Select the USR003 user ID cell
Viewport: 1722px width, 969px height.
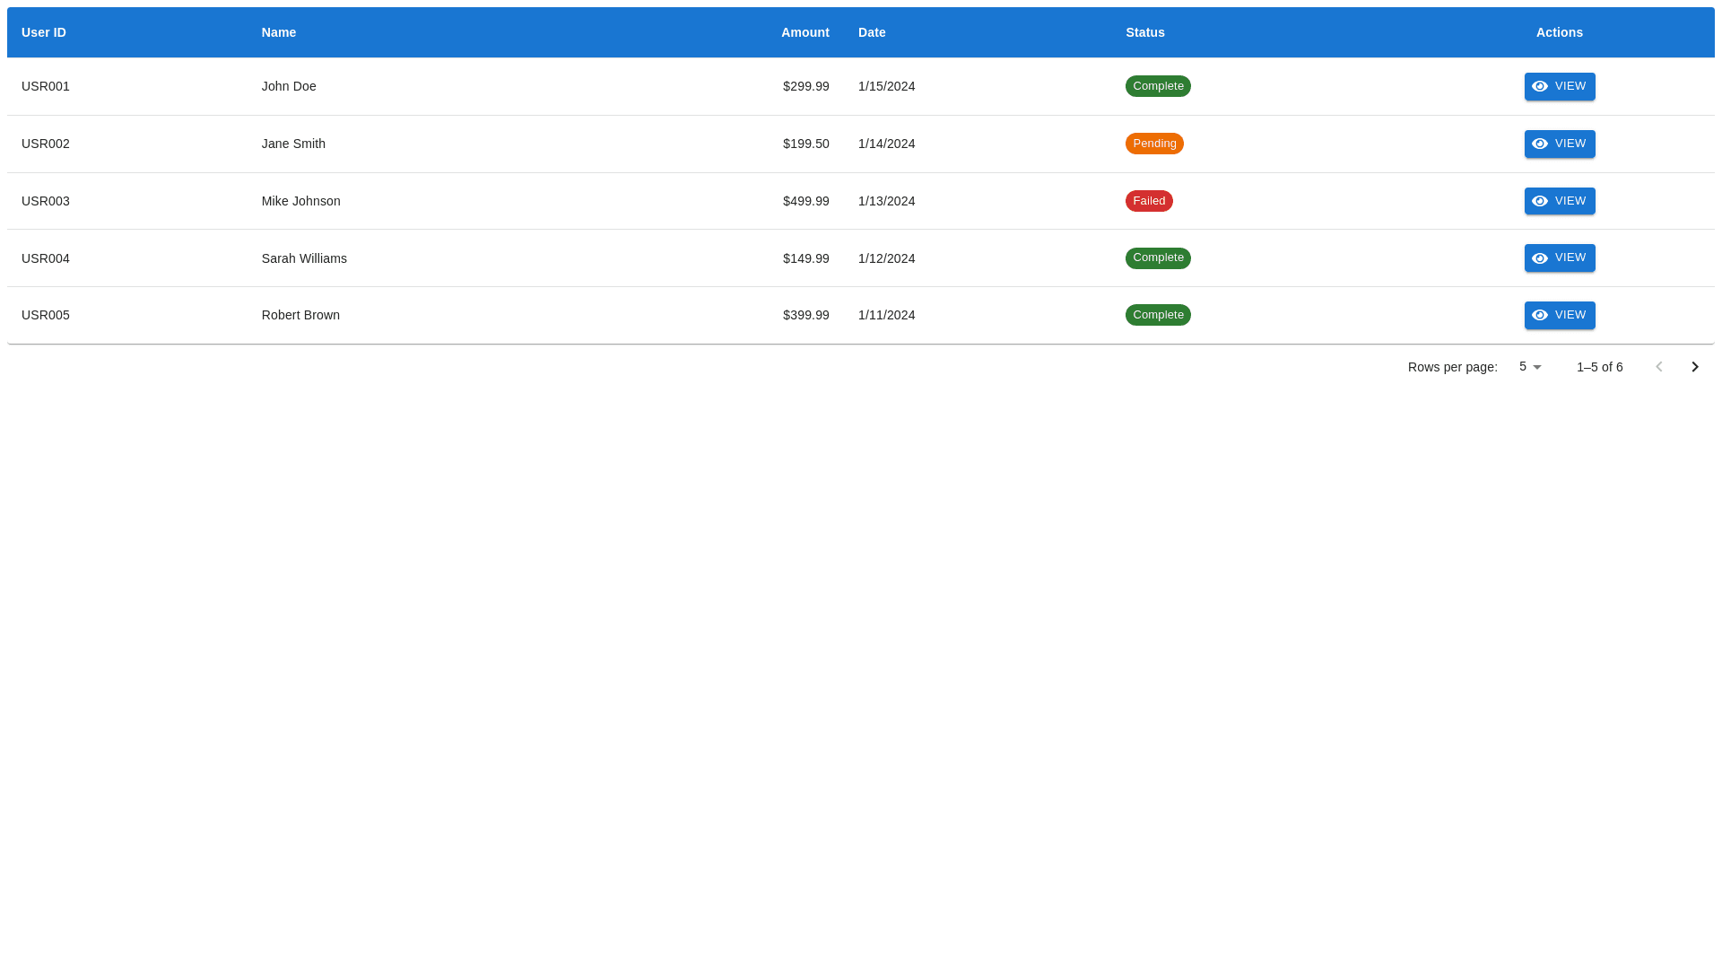pyautogui.click(x=46, y=201)
